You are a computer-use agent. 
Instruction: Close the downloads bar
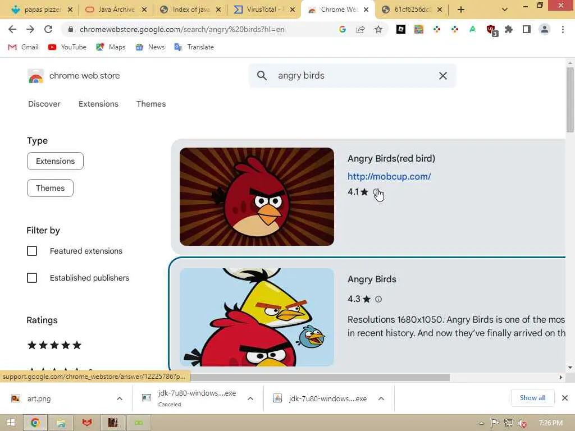[x=565, y=398]
